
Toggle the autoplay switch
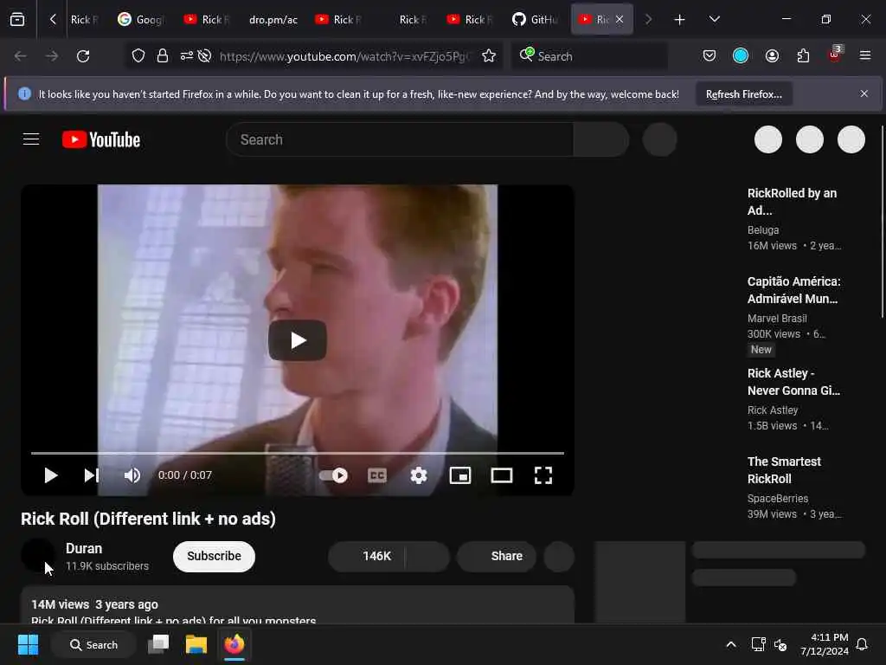pyautogui.click(x=333, y=475)
